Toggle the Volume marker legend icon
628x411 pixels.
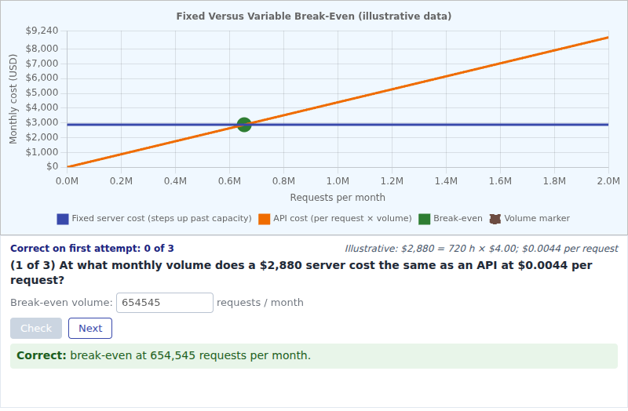[495, 219]
